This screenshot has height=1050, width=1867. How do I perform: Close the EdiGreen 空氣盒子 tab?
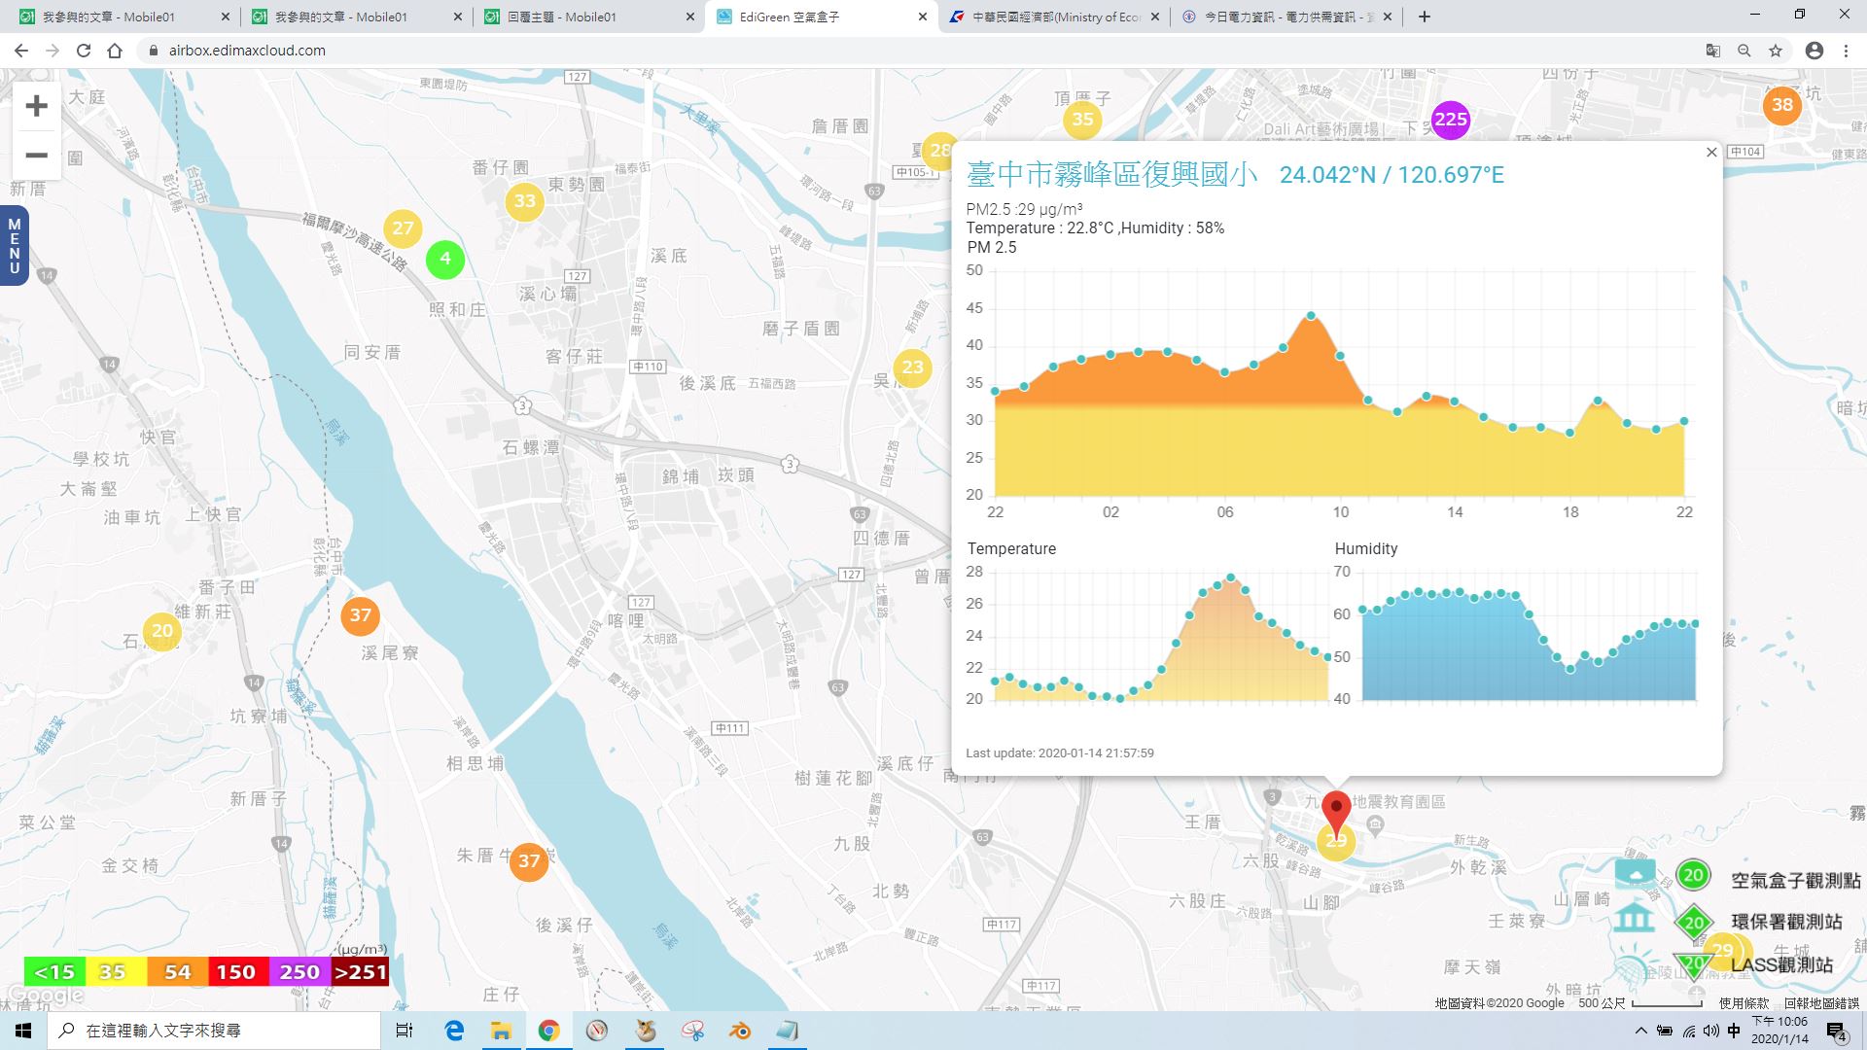pyautogui.click(x=922, y=17)
